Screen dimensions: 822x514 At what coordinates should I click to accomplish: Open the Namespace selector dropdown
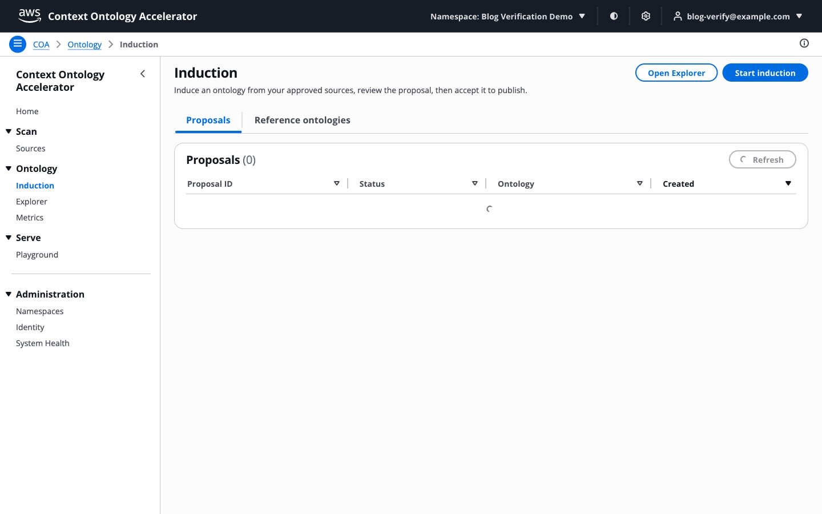(x=507, y=16)
